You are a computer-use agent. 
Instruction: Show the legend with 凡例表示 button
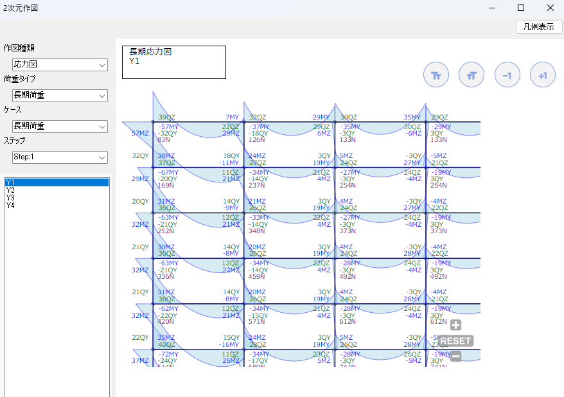[538, 27]
